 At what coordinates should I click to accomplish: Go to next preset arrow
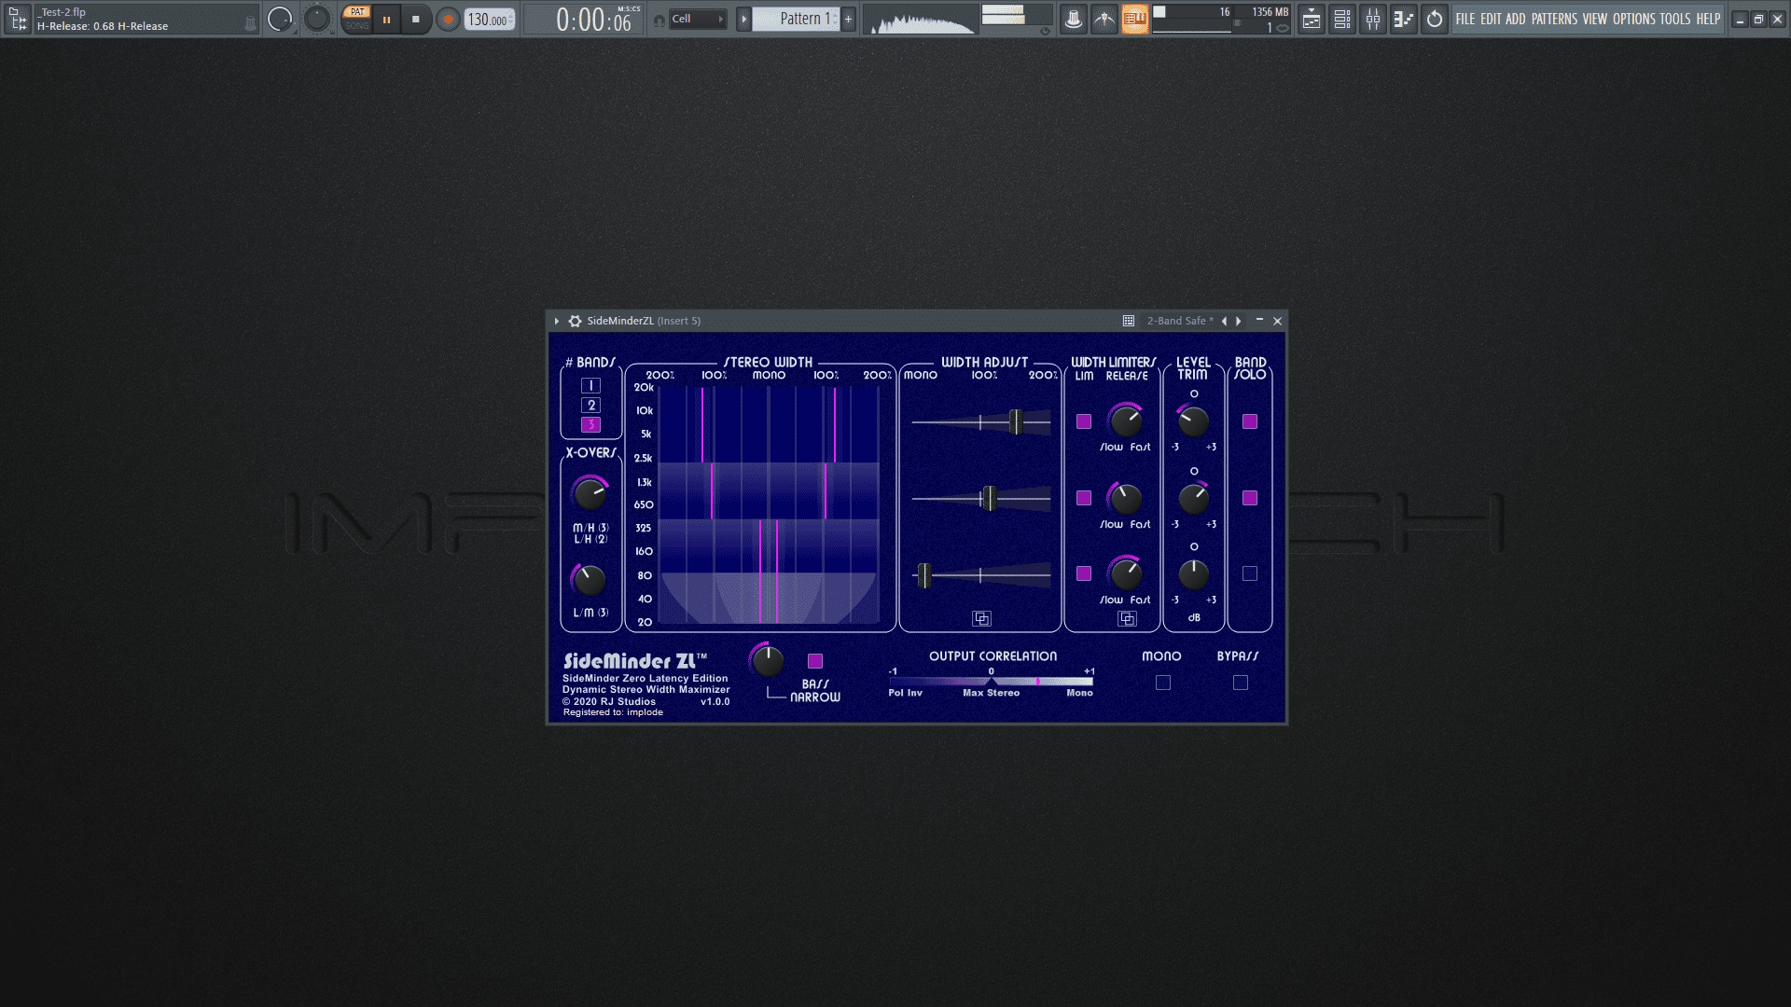(x=1239, y=321)
